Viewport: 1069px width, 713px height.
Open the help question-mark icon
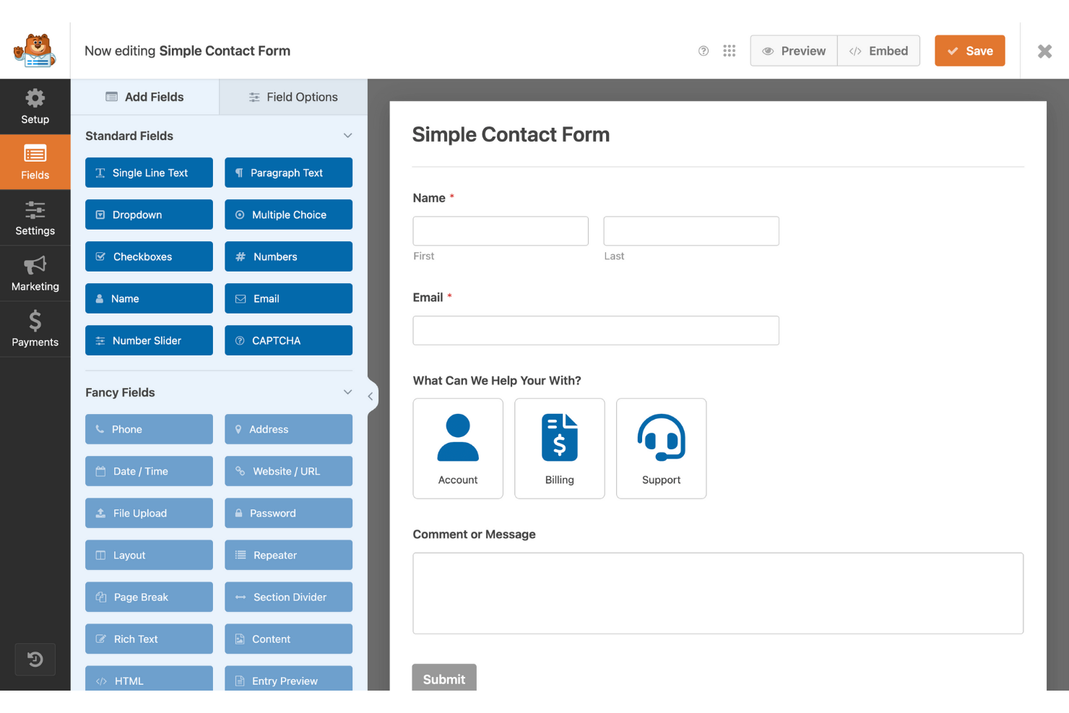click(703, 51)
